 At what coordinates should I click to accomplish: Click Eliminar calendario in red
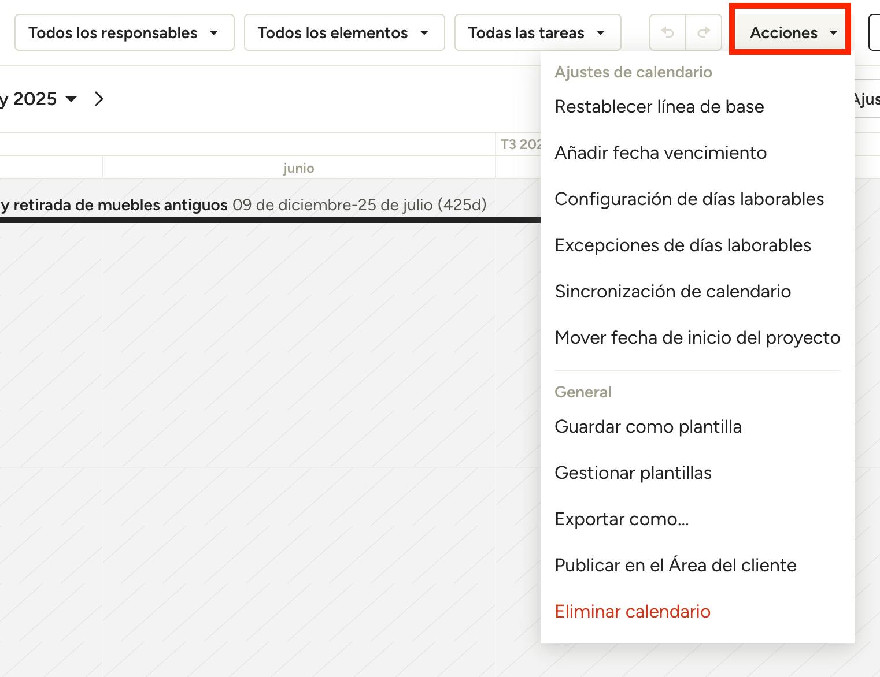click(x=632, y=612)
